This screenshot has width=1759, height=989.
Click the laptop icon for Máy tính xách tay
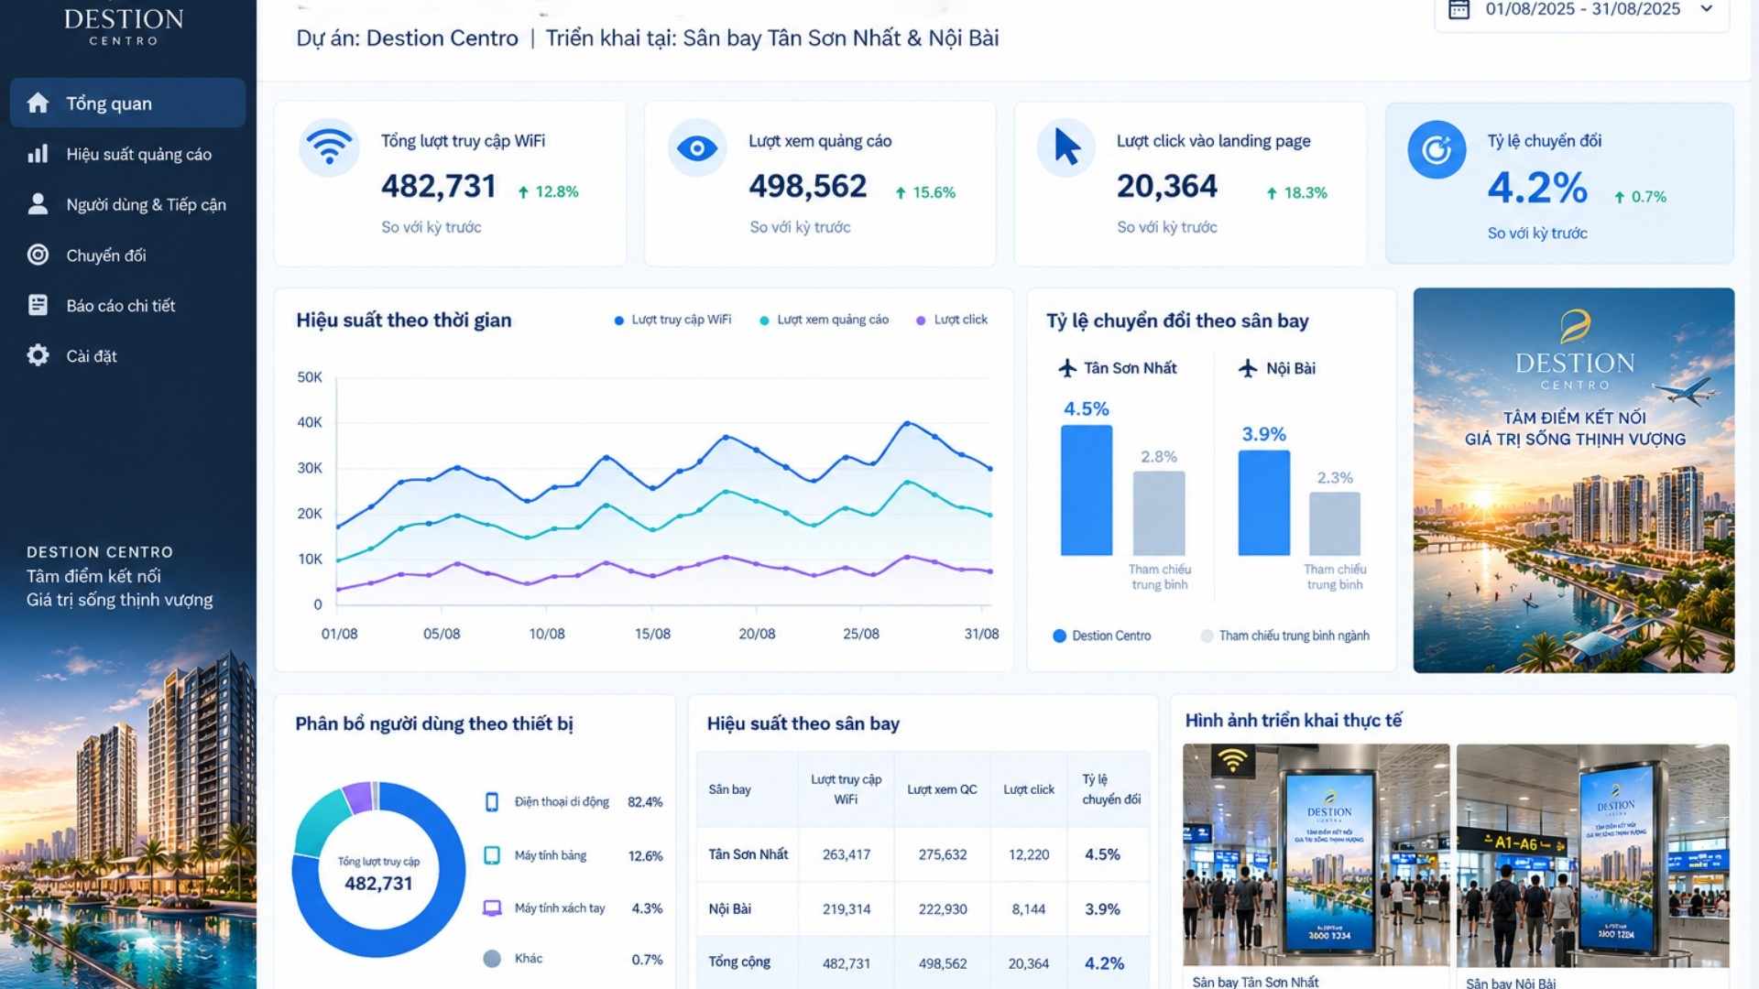492,908
